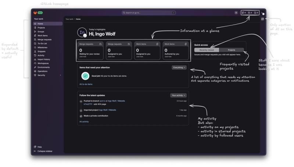The width and height of the screenshot is (294, 167).
Task: Open Work items Assigned to you card
Action: 147,50
